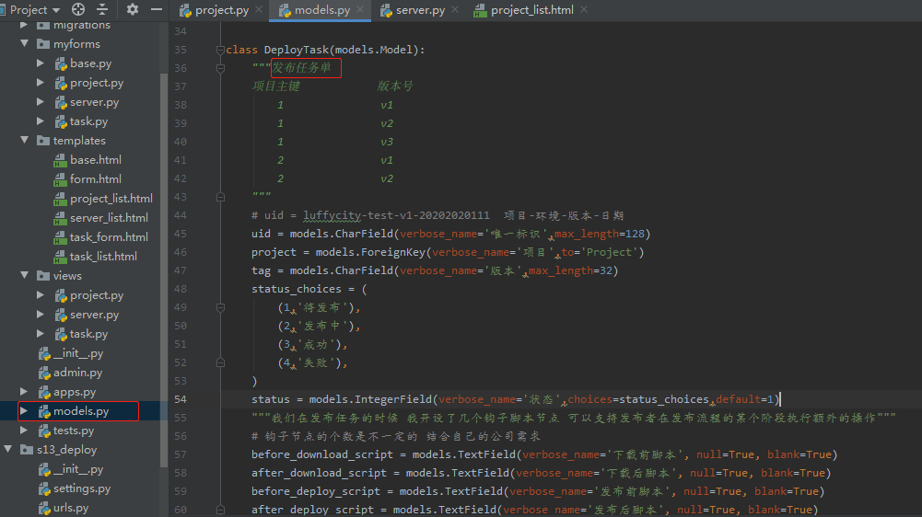Click the myforms folder icon
The image size is (922, 517).
pyautogui.click(x=43, y=44)
